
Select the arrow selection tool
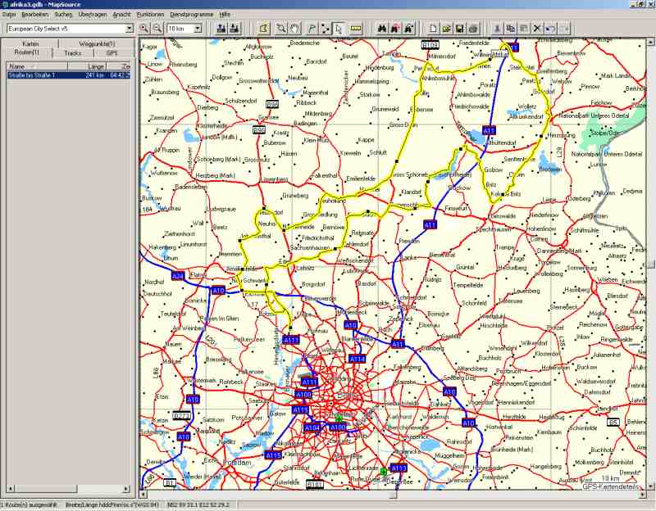coord(340,29)
